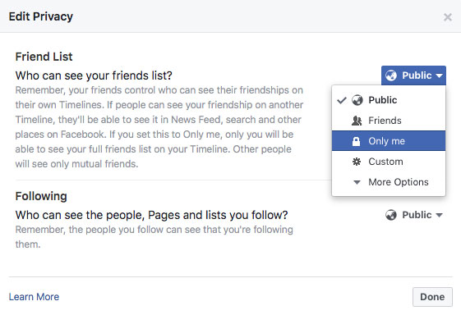Click the arrow on the blue Friend List Public button

point(440,75)
